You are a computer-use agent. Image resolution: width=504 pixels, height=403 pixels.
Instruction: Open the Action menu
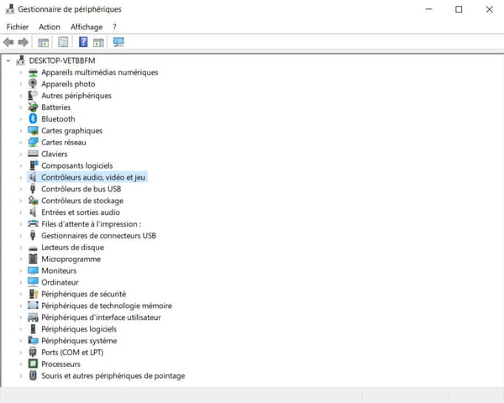[x=50, y=27]
